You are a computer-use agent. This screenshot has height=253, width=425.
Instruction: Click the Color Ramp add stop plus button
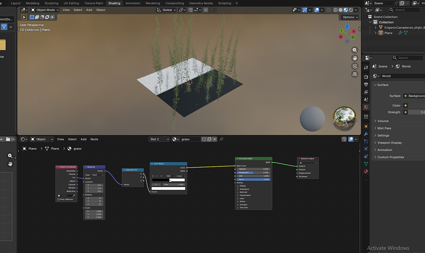point(153,176)
